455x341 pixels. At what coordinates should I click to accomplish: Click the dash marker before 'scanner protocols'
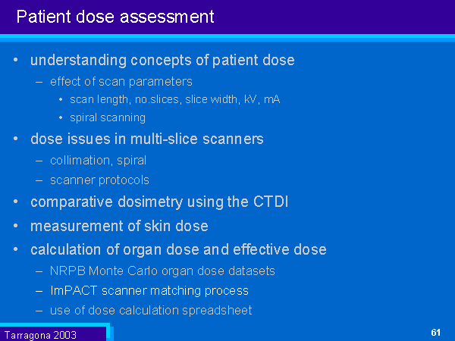[39, 180]
